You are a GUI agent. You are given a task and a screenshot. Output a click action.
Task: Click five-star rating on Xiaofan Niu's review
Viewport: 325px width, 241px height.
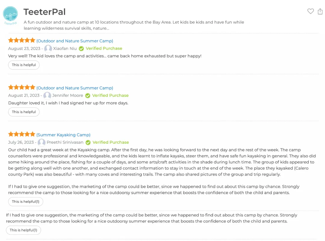click(22, 40)
